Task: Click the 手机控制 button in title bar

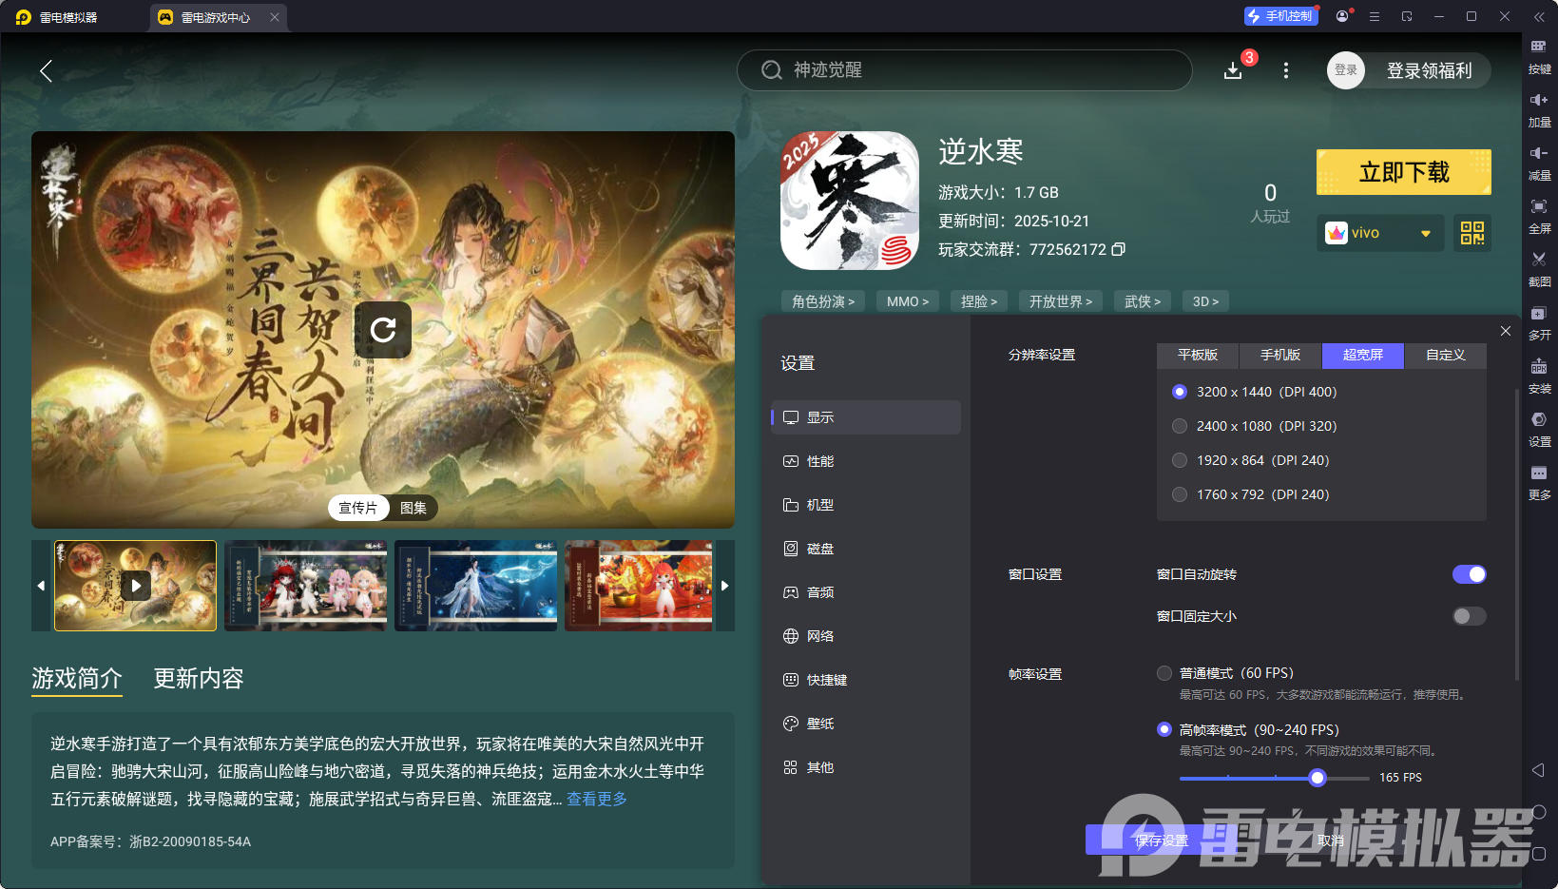Action: pos(1280,16)
